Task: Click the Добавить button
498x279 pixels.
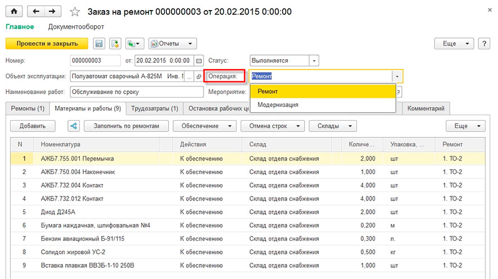Action: 33,126
